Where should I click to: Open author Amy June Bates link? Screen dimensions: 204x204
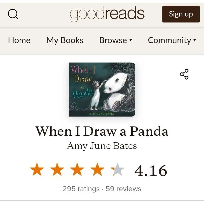coord(102,146)
